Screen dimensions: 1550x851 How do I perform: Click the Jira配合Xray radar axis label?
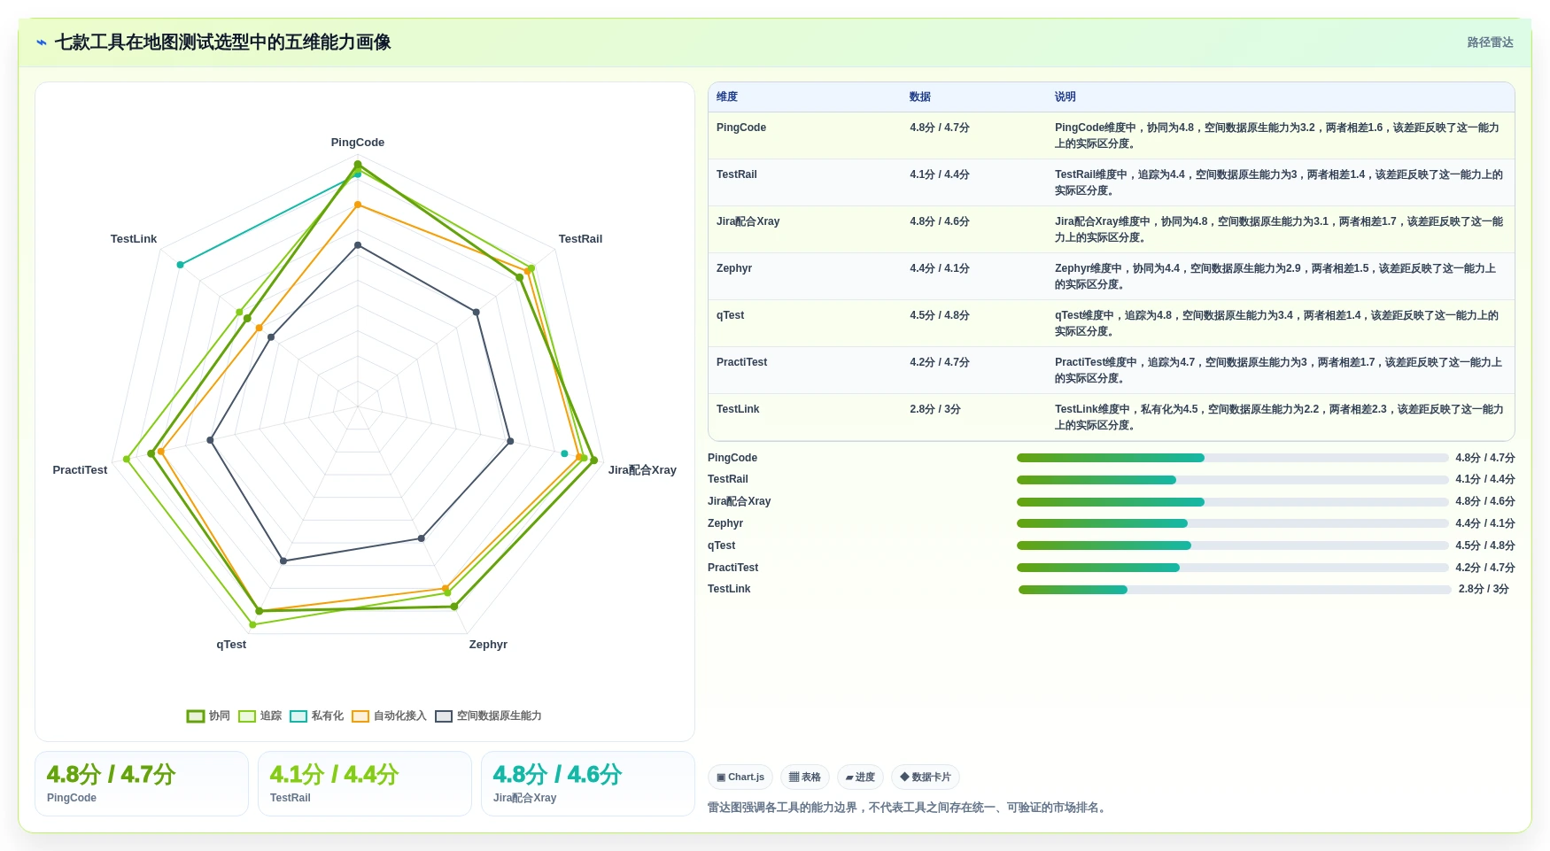(x=642, y=470)
